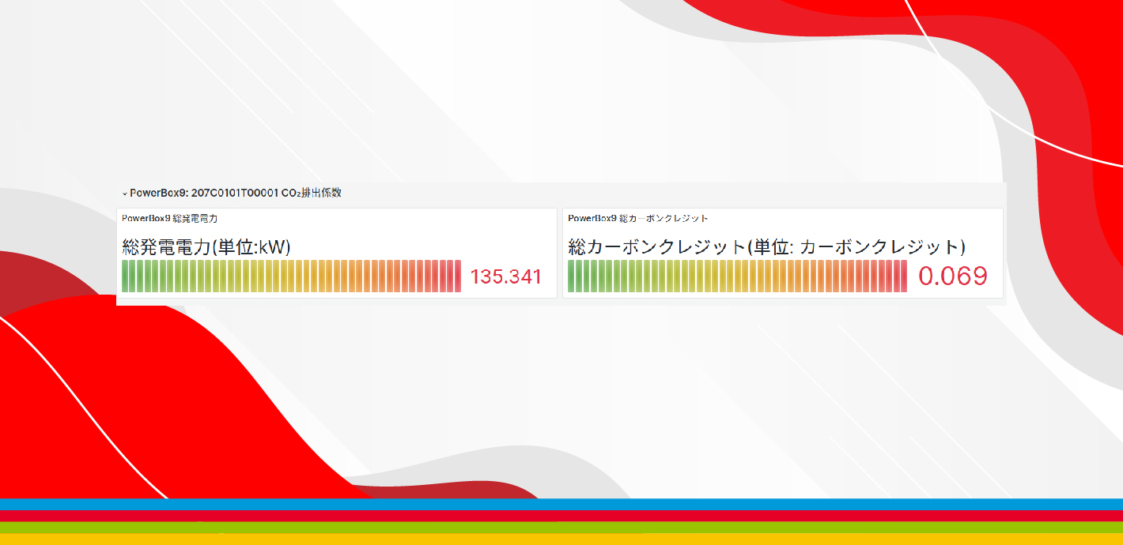Click first green segment of 総発電電力 gauge
1123x545 pixels.
(x=126, y=276)
